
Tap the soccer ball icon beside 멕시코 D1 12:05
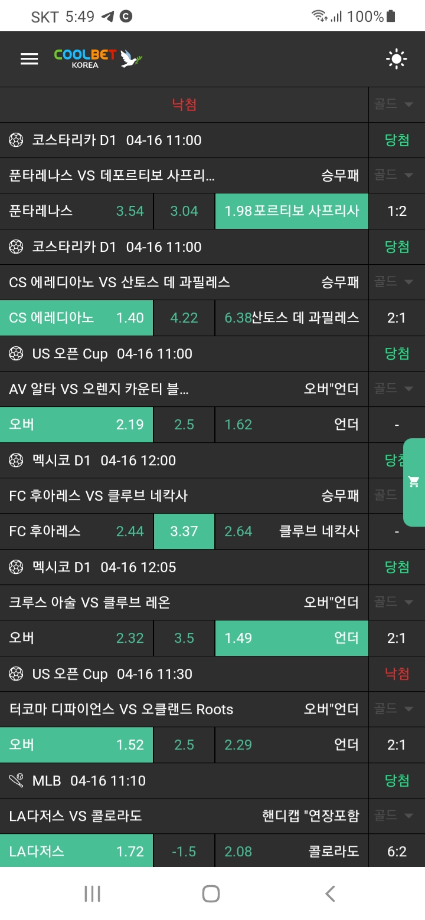(x=16, y=567)
